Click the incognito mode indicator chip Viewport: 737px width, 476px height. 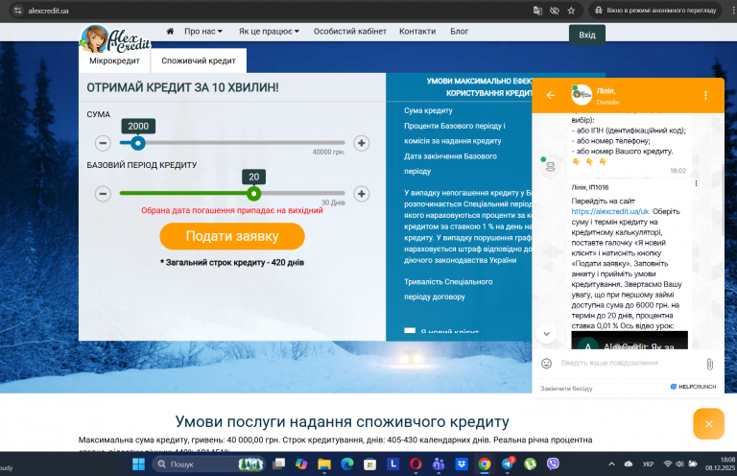(x=656, y=11)
